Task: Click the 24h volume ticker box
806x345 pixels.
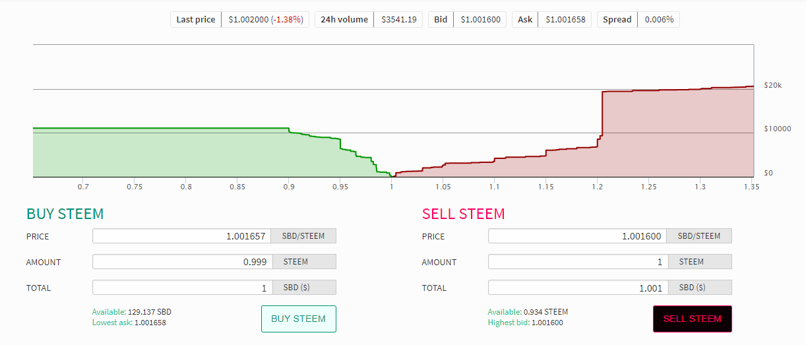Action: click(368, 20)
